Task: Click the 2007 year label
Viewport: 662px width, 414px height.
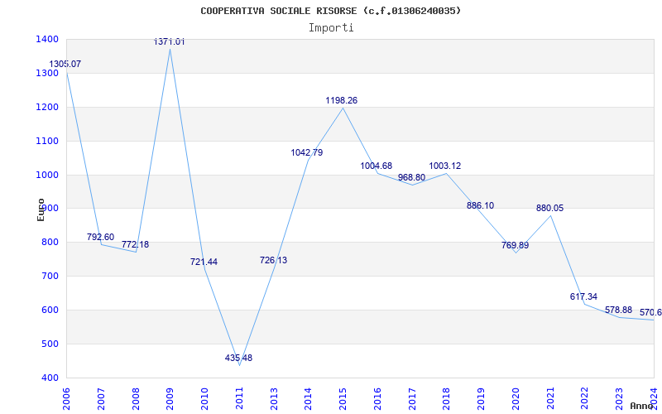Action: point(101,399)
